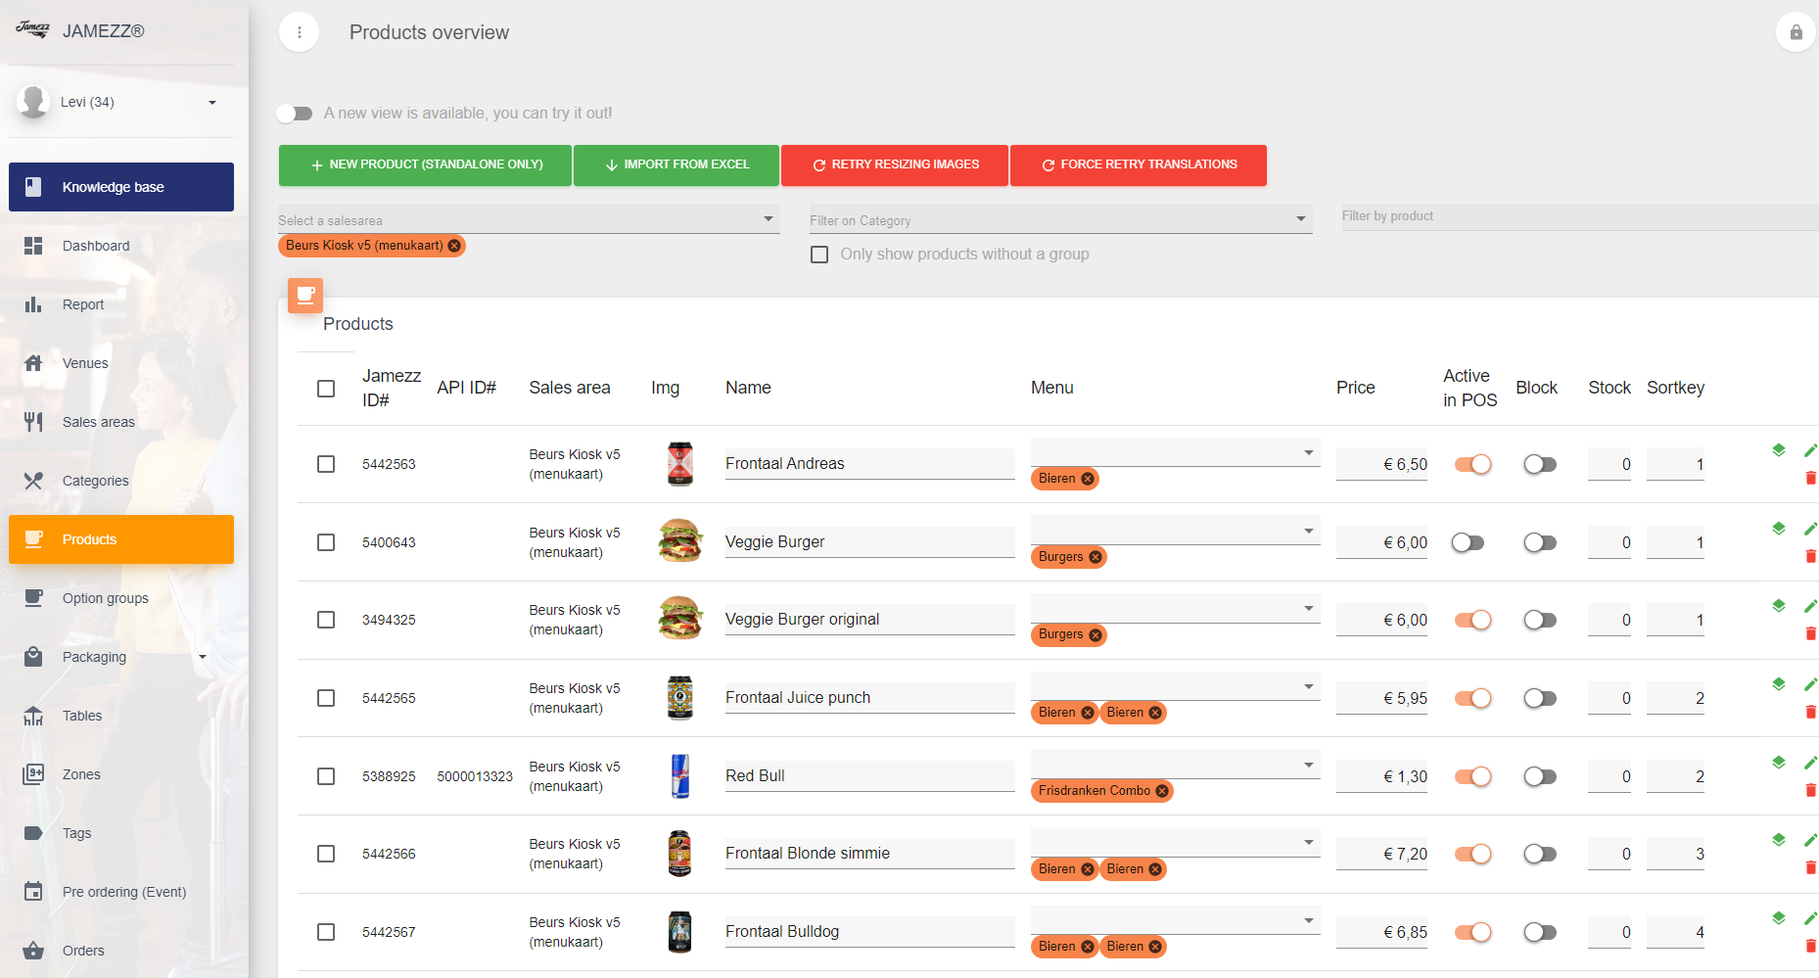Remove Burgers chip from Veggie Burger original
This screenshot has height=978, width=1819.
1096,634
